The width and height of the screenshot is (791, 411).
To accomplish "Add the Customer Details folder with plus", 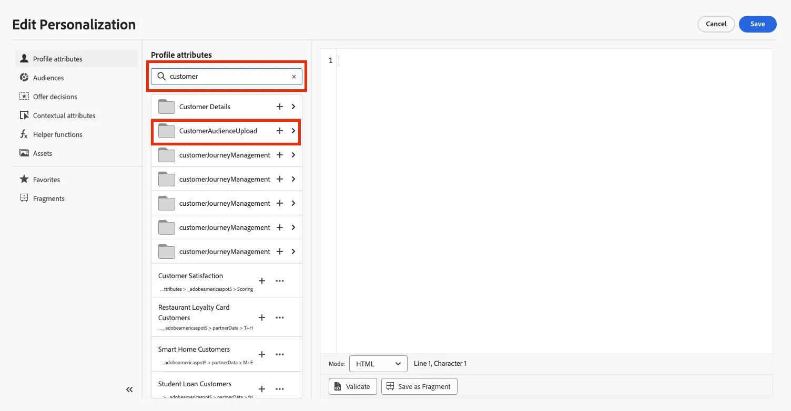I will pyautogui.click(x=280, y=107).
